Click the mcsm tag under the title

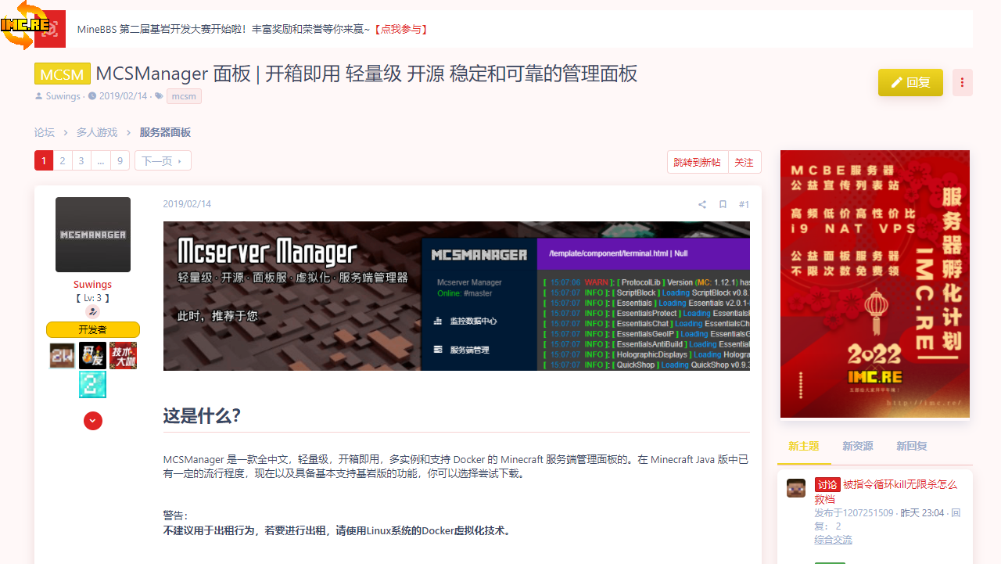click(184, 96)
